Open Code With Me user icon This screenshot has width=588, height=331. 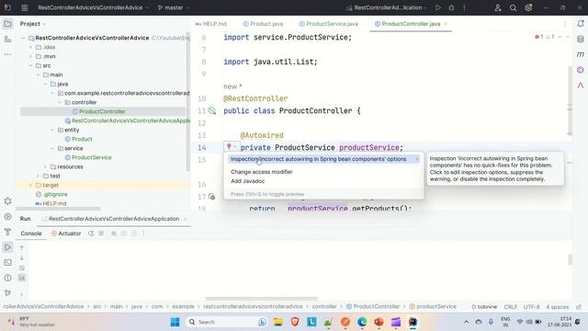(x=498, y=7)
